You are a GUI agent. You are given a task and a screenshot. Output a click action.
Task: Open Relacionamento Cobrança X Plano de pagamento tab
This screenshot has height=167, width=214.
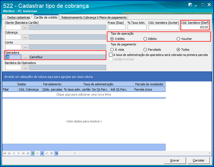pyautogui.click(x=94, y=17)
